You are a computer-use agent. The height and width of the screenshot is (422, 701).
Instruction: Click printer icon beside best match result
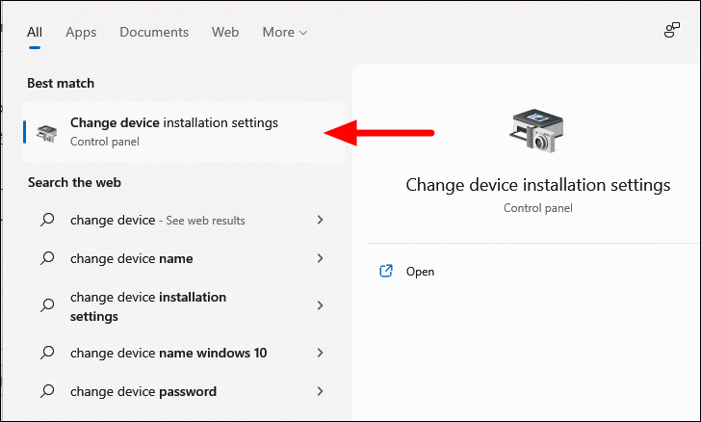pos(47,132)
